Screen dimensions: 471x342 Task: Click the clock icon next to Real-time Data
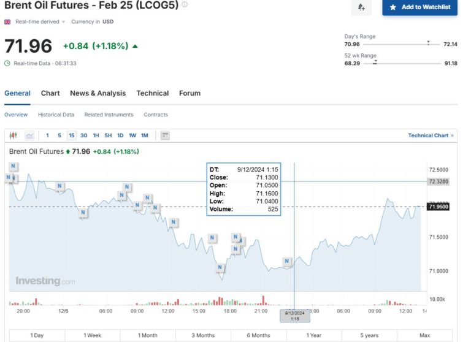click(x=7, y=63)
